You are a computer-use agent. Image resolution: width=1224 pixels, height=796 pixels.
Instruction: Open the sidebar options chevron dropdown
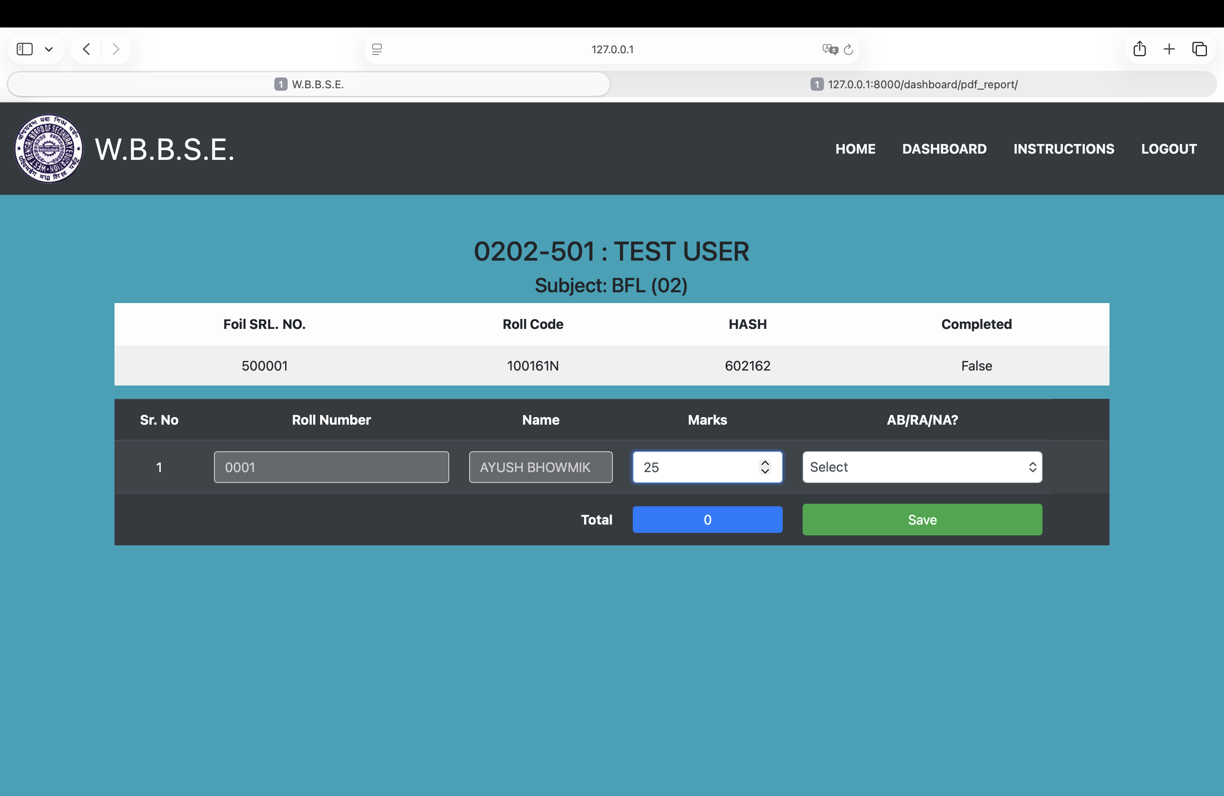[x=49, y=50]
